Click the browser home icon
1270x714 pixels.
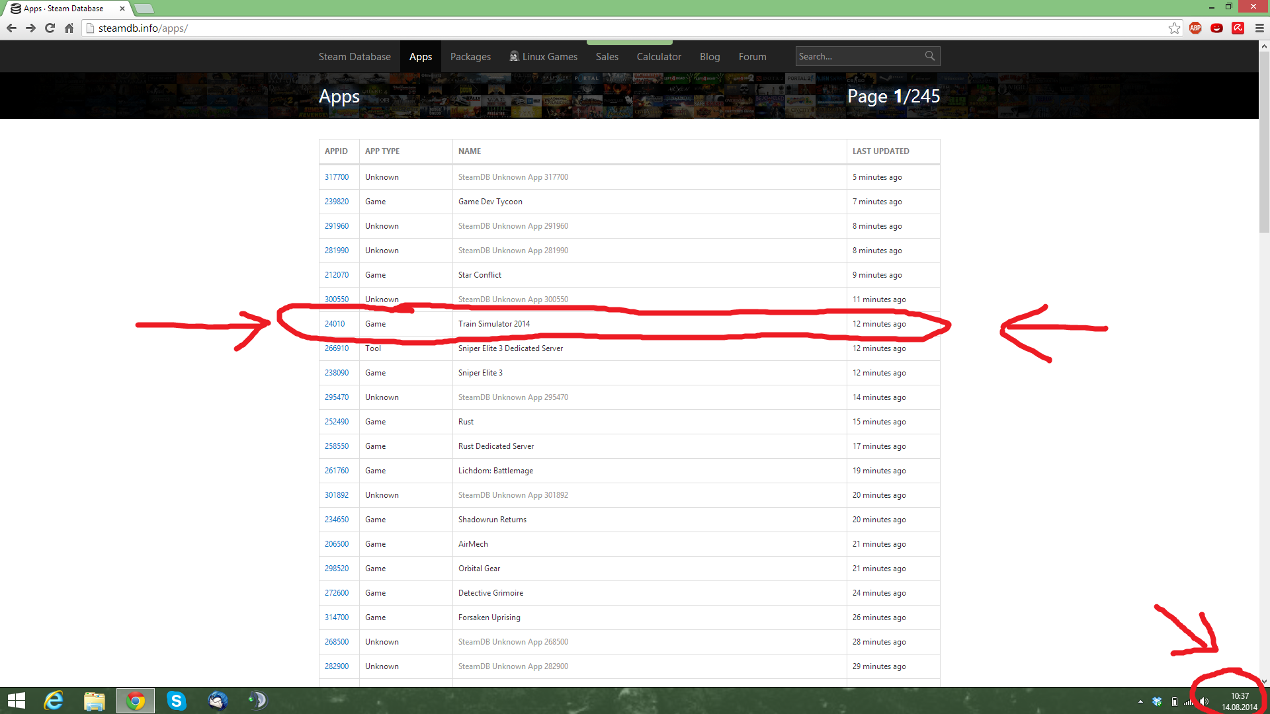(69, 28)
